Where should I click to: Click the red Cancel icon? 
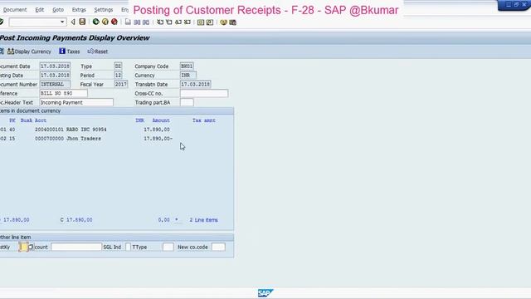[x=114, y=22]
